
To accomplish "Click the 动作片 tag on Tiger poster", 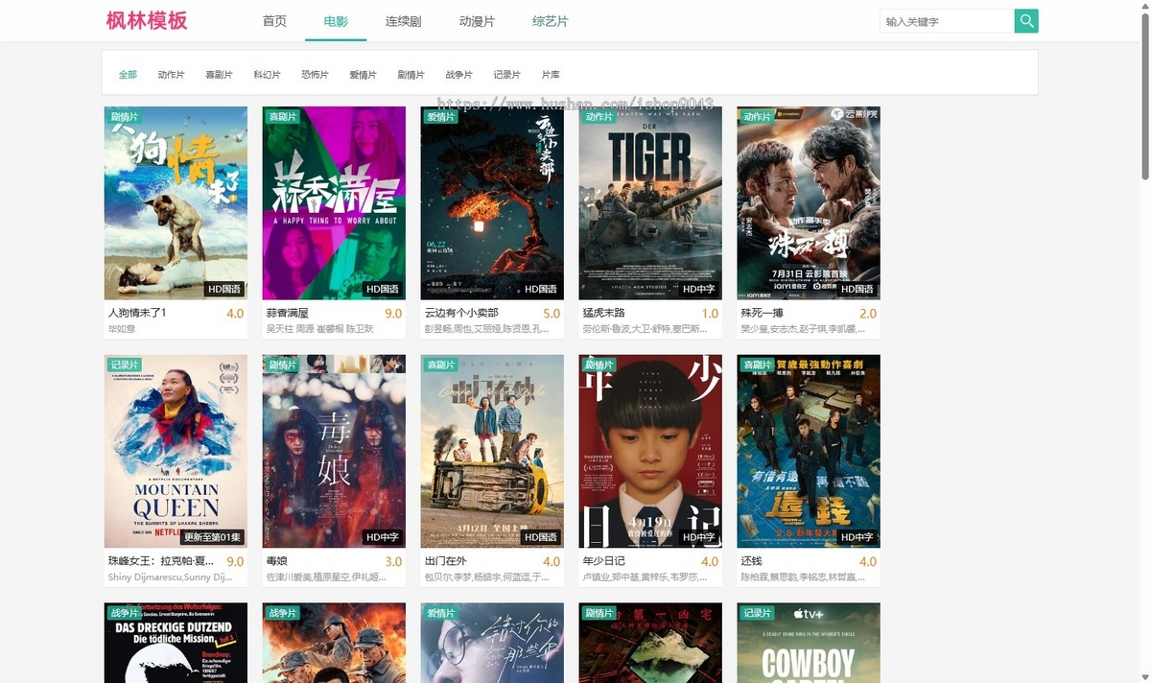I will [x=599, y=116].
